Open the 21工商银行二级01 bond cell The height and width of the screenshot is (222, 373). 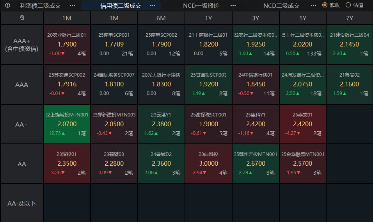(x=208, y=45)
